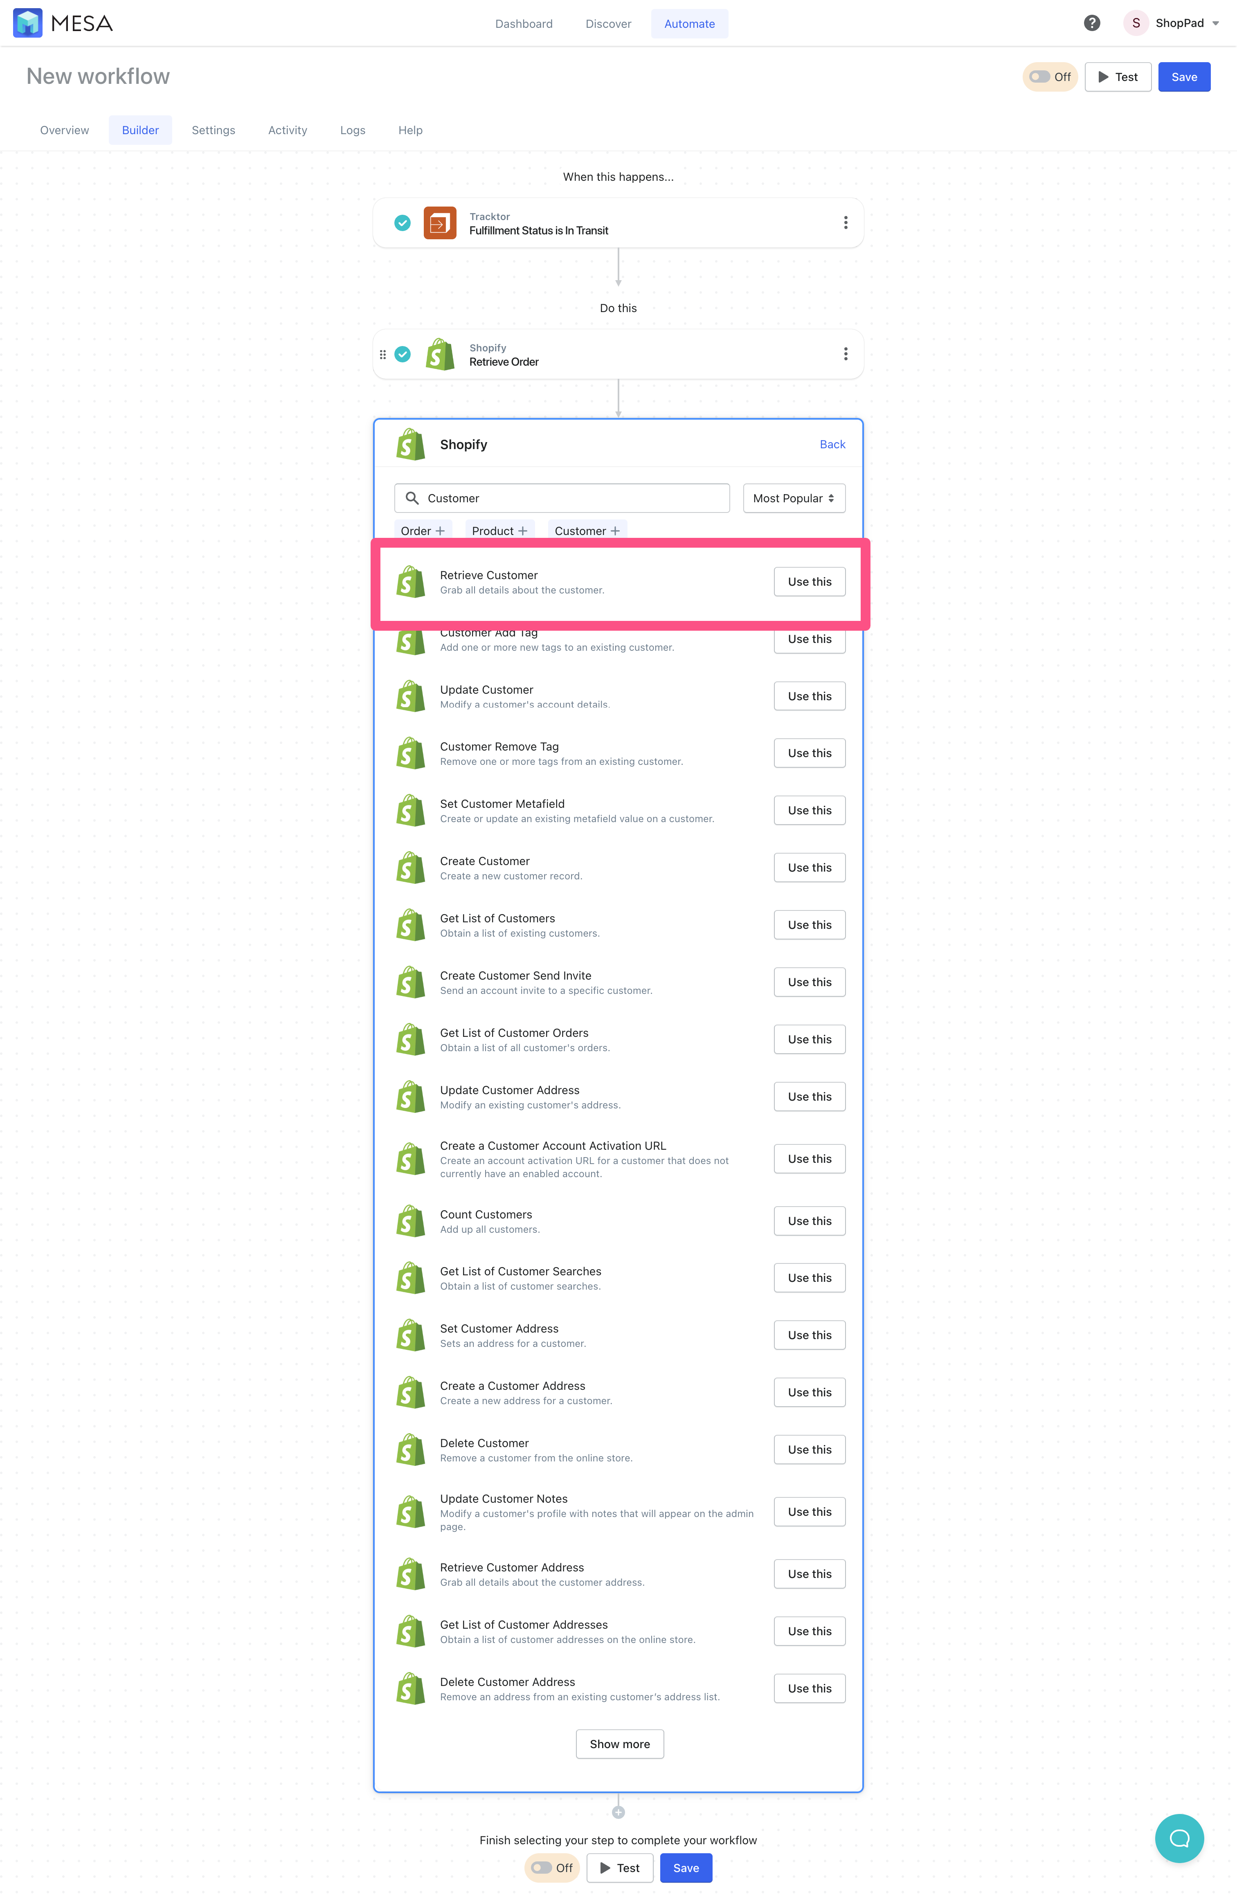Click the Shopify icon beside Create Customer
Viewport: 1237px width, 1897px height.
coord(410,868)
